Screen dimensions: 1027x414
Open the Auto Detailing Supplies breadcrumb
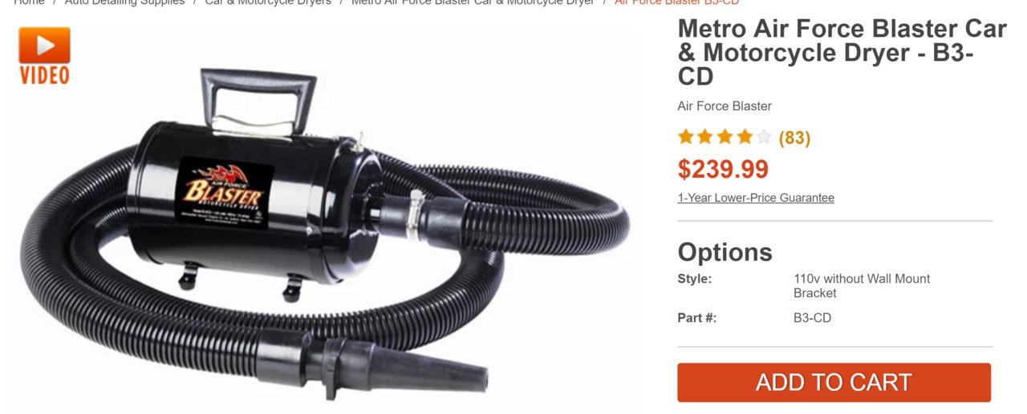point(124,3)
